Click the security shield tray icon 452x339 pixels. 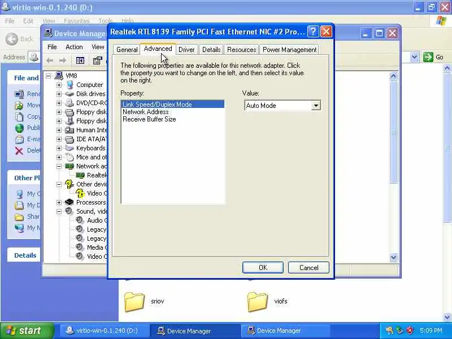(410, 331)
